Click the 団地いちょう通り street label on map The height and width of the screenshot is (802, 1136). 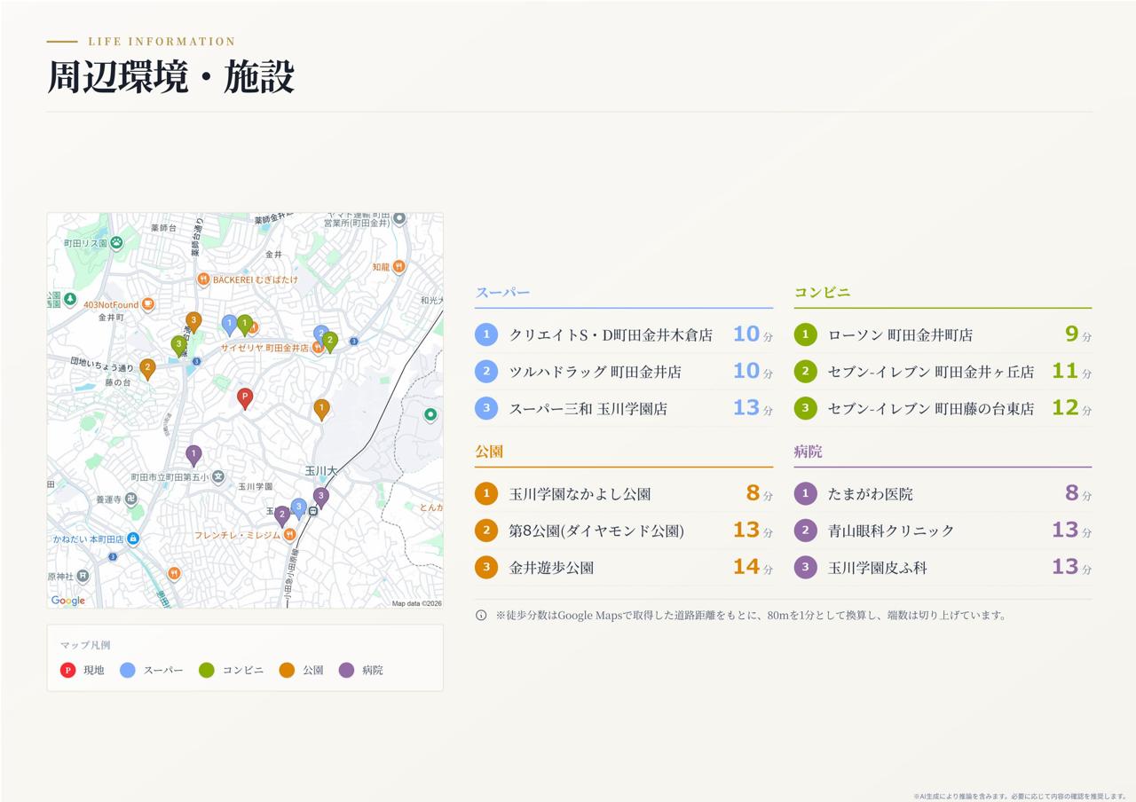(102, 366)
